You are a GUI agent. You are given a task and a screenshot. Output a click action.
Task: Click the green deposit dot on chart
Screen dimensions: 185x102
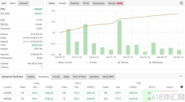[x=60, y=55]
